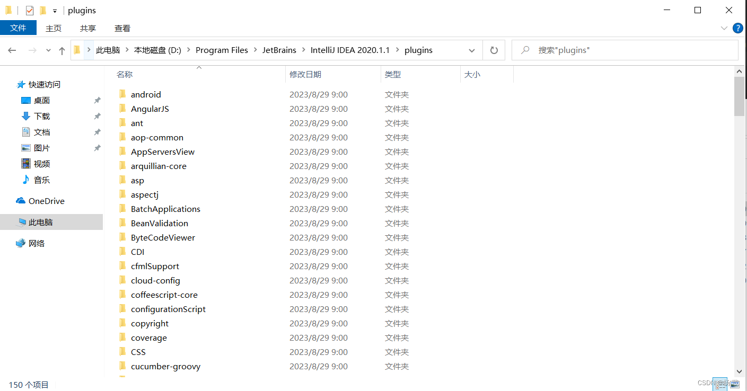Click JetBrains in the breadcrumb

coord(279,50)
